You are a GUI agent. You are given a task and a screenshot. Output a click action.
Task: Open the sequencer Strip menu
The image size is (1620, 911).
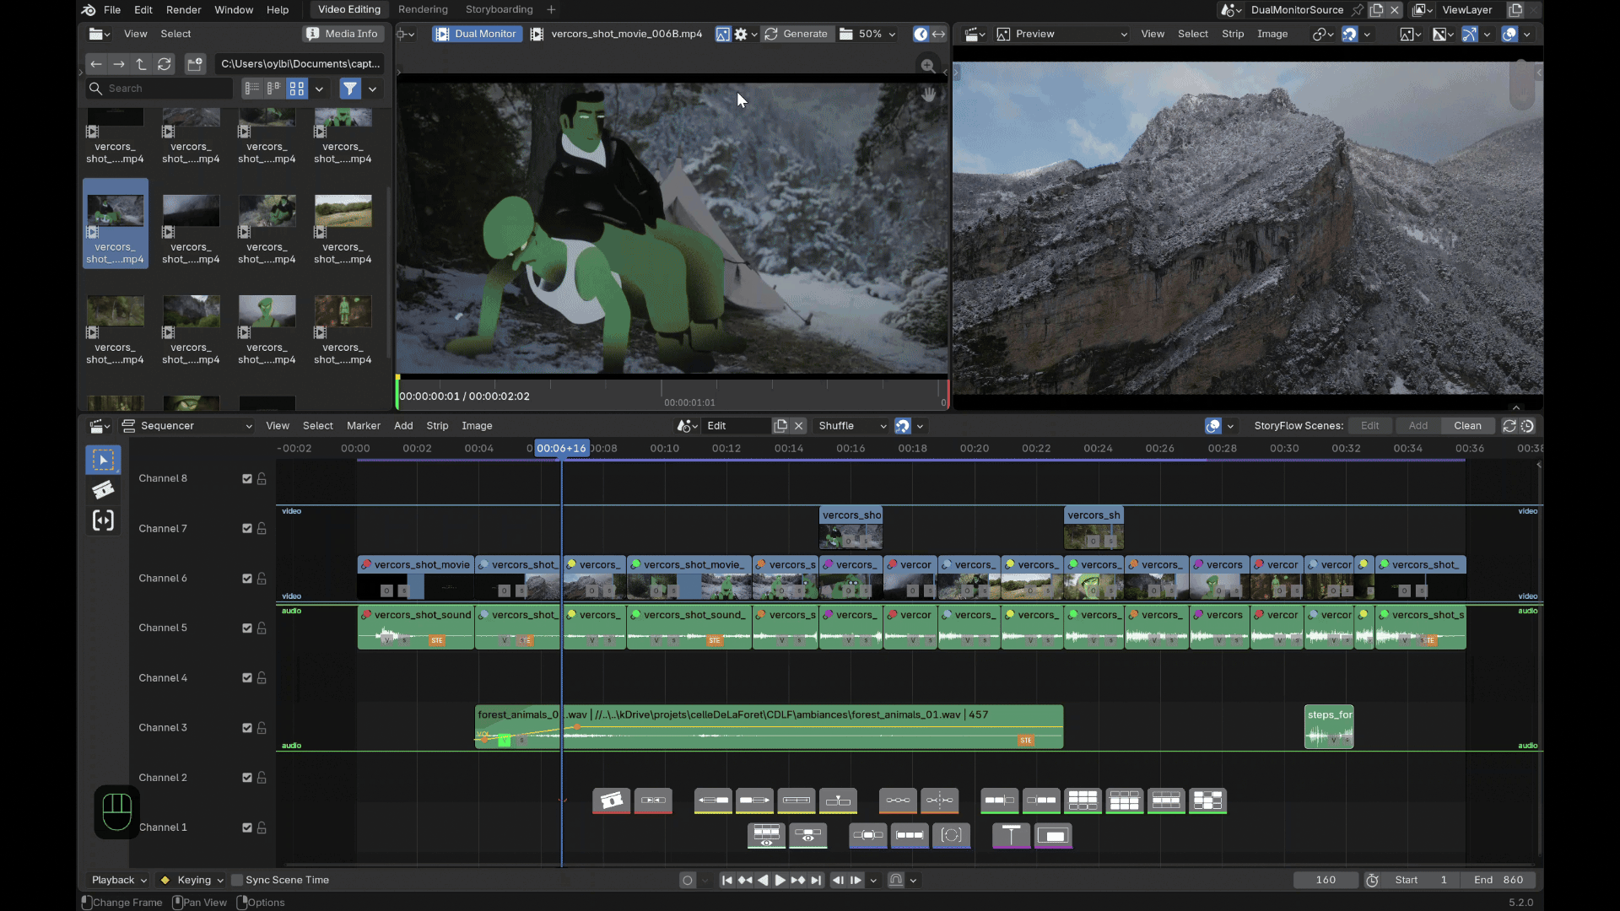coord(437,426)
